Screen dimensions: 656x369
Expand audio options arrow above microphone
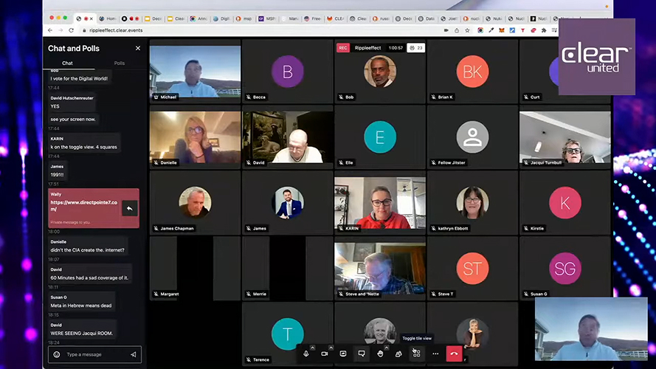click(x=313, y=348)
